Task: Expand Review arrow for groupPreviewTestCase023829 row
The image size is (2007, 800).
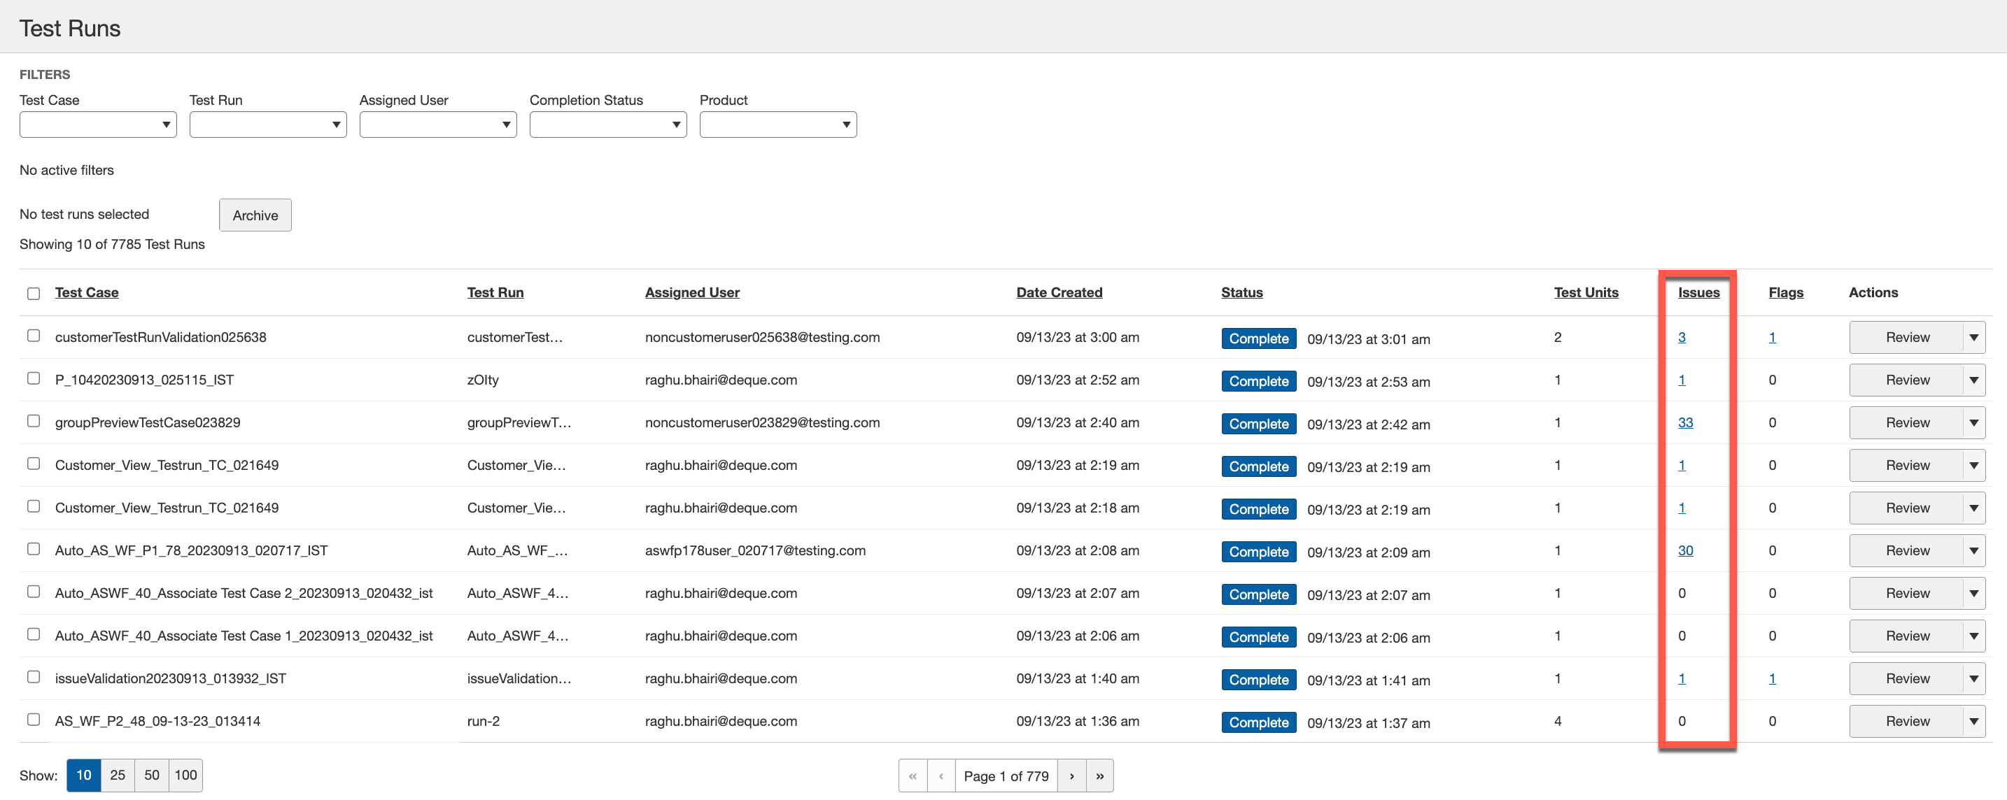Action: 1973,422
